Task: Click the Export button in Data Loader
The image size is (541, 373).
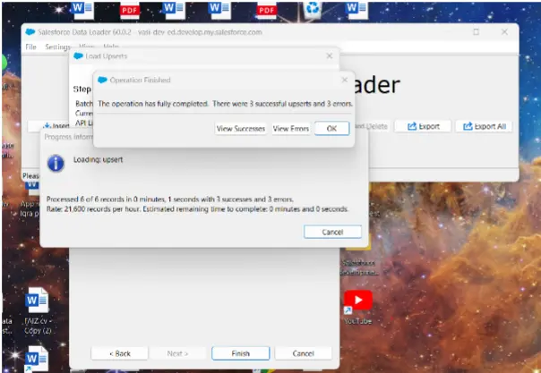Action: pyautogui.click(x=423, y=126)
